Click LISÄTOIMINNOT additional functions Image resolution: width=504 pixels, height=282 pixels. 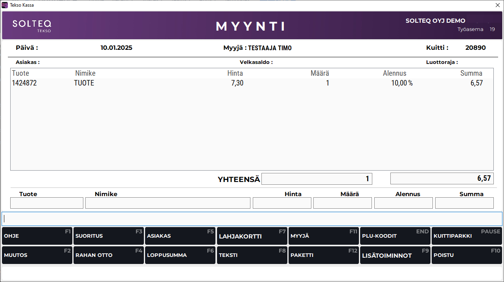tap(395, 255)
